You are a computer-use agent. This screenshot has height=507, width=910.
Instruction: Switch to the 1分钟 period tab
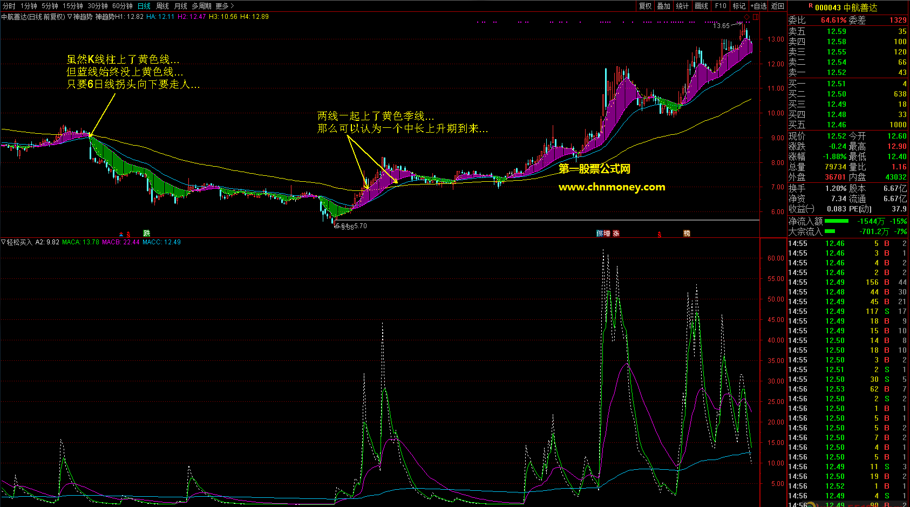(x=29, y=6)
